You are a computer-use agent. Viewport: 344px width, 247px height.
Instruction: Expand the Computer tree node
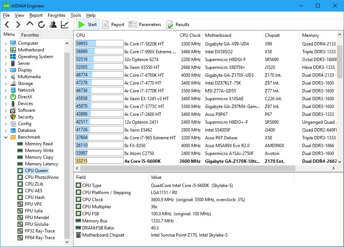point(6,43)
